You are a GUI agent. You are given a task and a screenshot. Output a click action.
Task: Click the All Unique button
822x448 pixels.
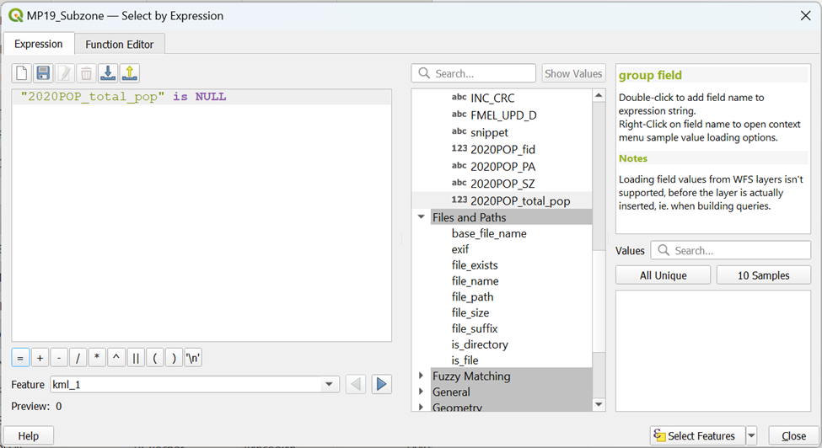pos(663,275)
